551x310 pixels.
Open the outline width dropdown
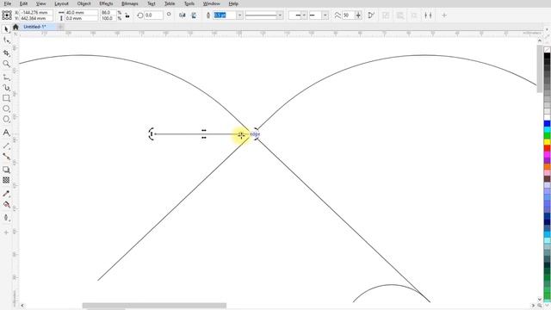point(239,15)
